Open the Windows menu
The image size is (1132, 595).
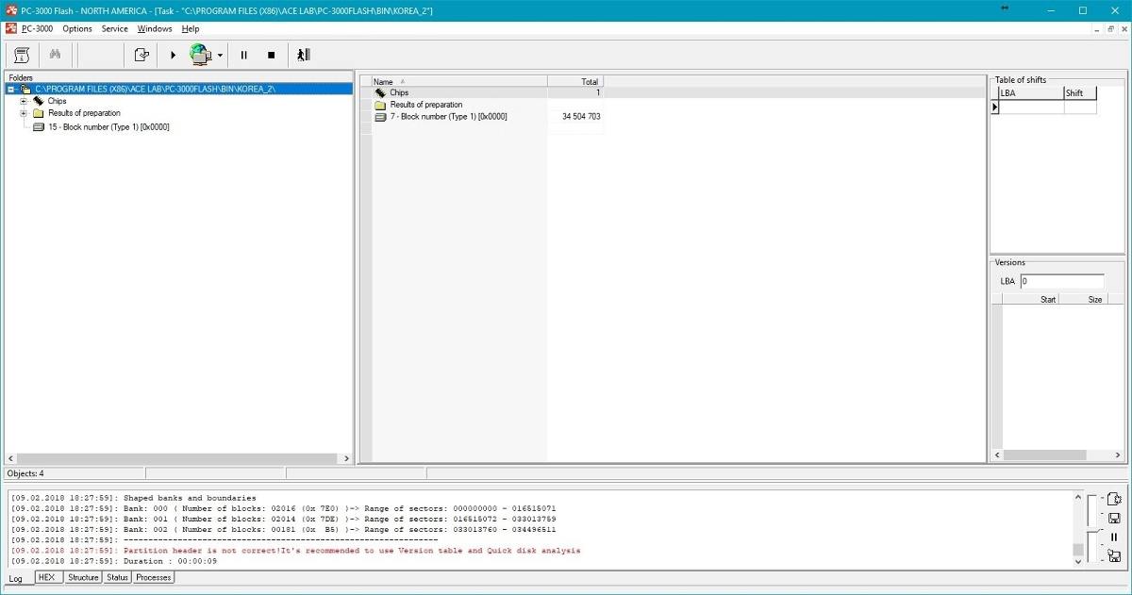(155, 29)
